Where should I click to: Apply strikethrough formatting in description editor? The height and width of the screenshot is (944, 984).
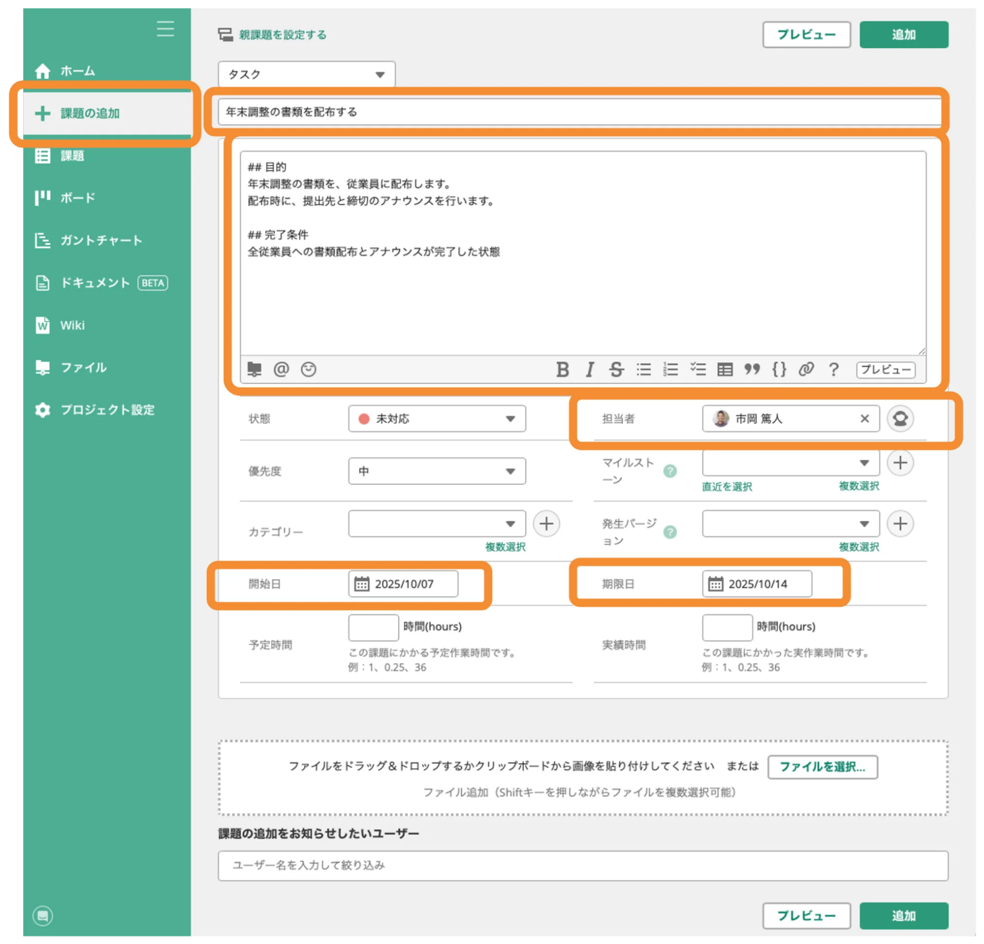click(x=616, y=369)
